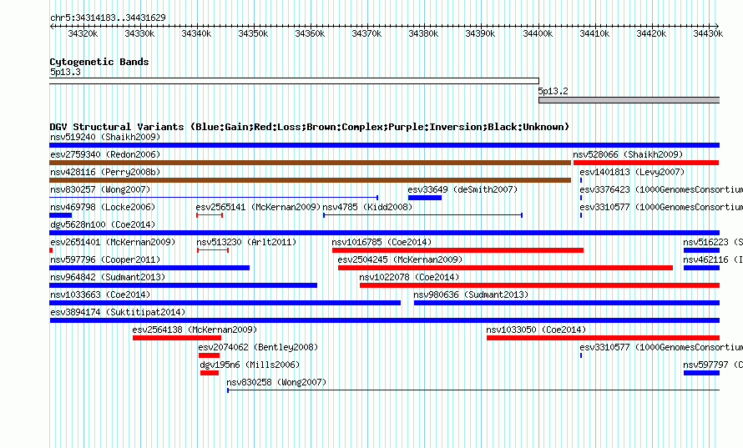Screen dimensions: 743x448
Task: Click the red bar under esv2564138
Action: click(x=177, y=338)
